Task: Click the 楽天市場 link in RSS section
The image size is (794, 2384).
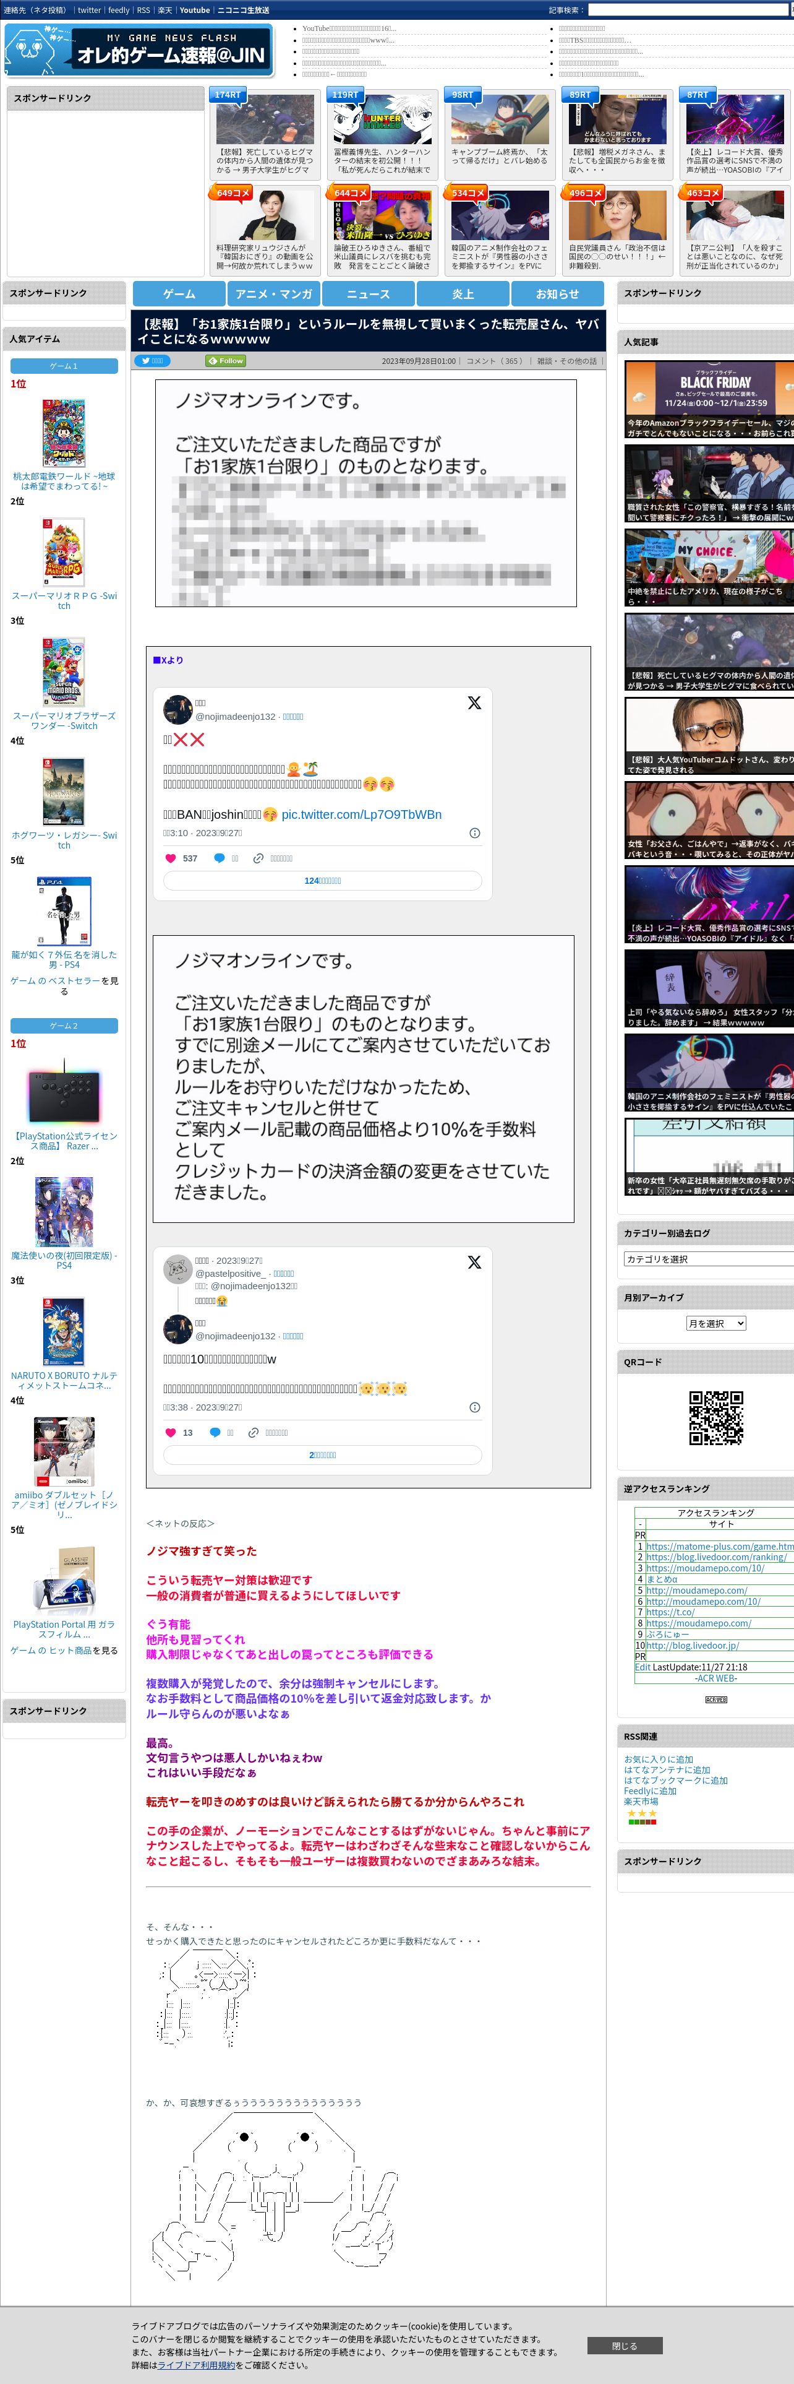Action: coord(641,1801)
